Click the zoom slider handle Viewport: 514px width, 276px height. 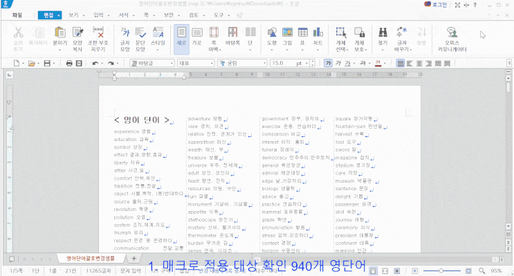441,270
